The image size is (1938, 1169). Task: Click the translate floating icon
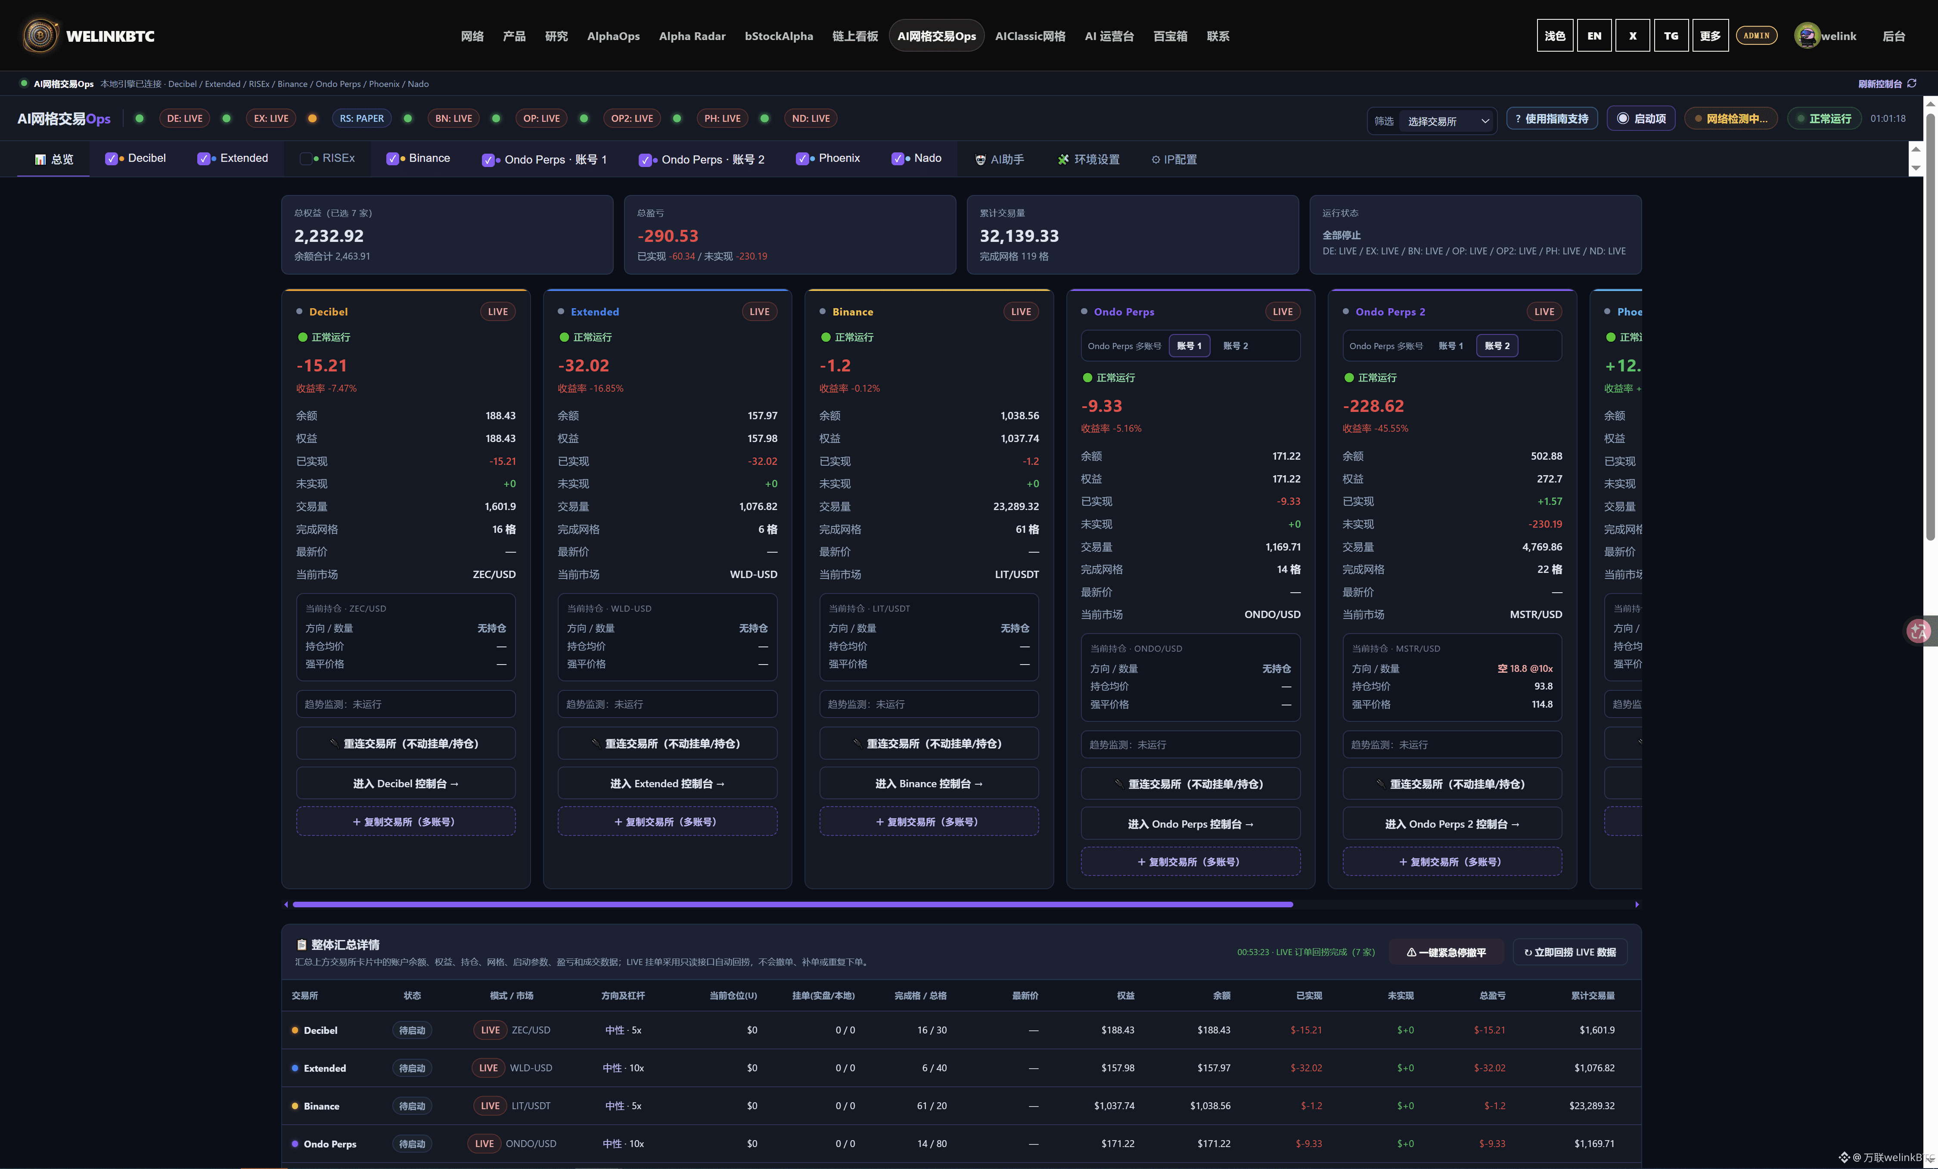tap(1918, 631)
